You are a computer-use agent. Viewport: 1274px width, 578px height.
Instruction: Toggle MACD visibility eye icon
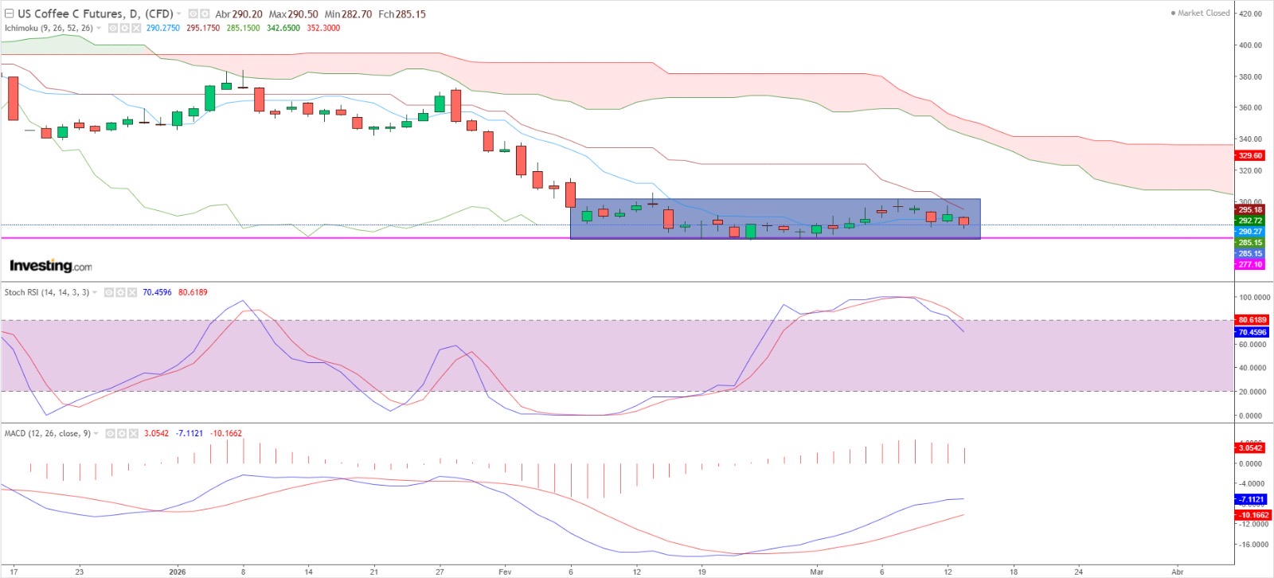111,433
